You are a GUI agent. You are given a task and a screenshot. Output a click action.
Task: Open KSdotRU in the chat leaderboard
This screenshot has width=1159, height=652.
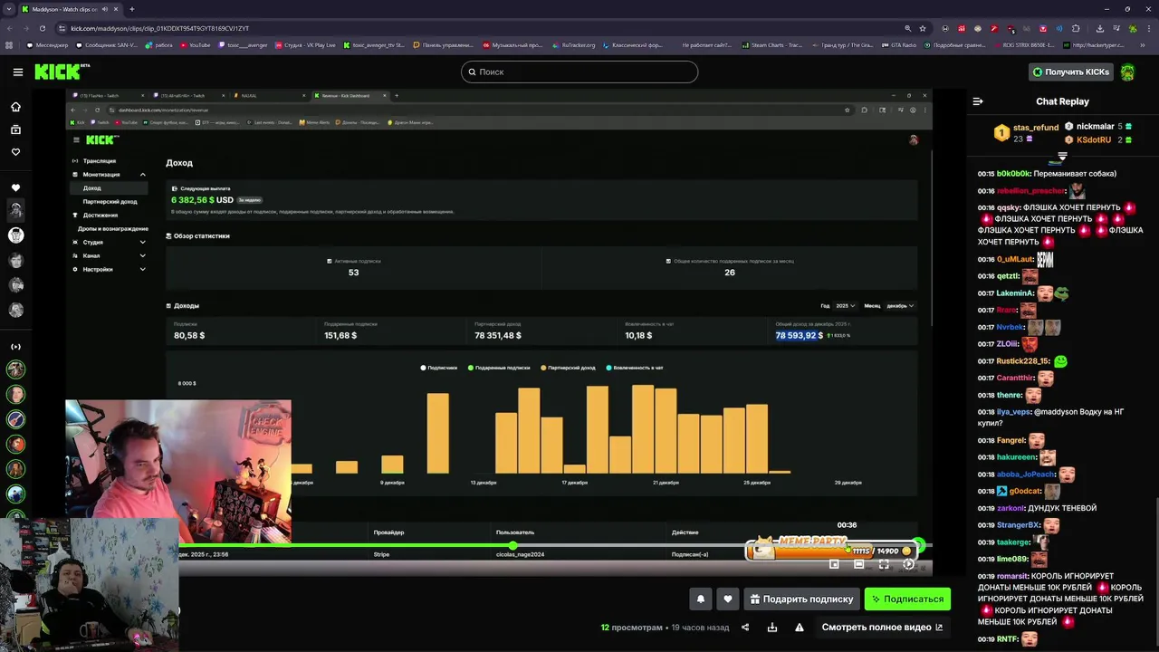[x=1094, y=140]
